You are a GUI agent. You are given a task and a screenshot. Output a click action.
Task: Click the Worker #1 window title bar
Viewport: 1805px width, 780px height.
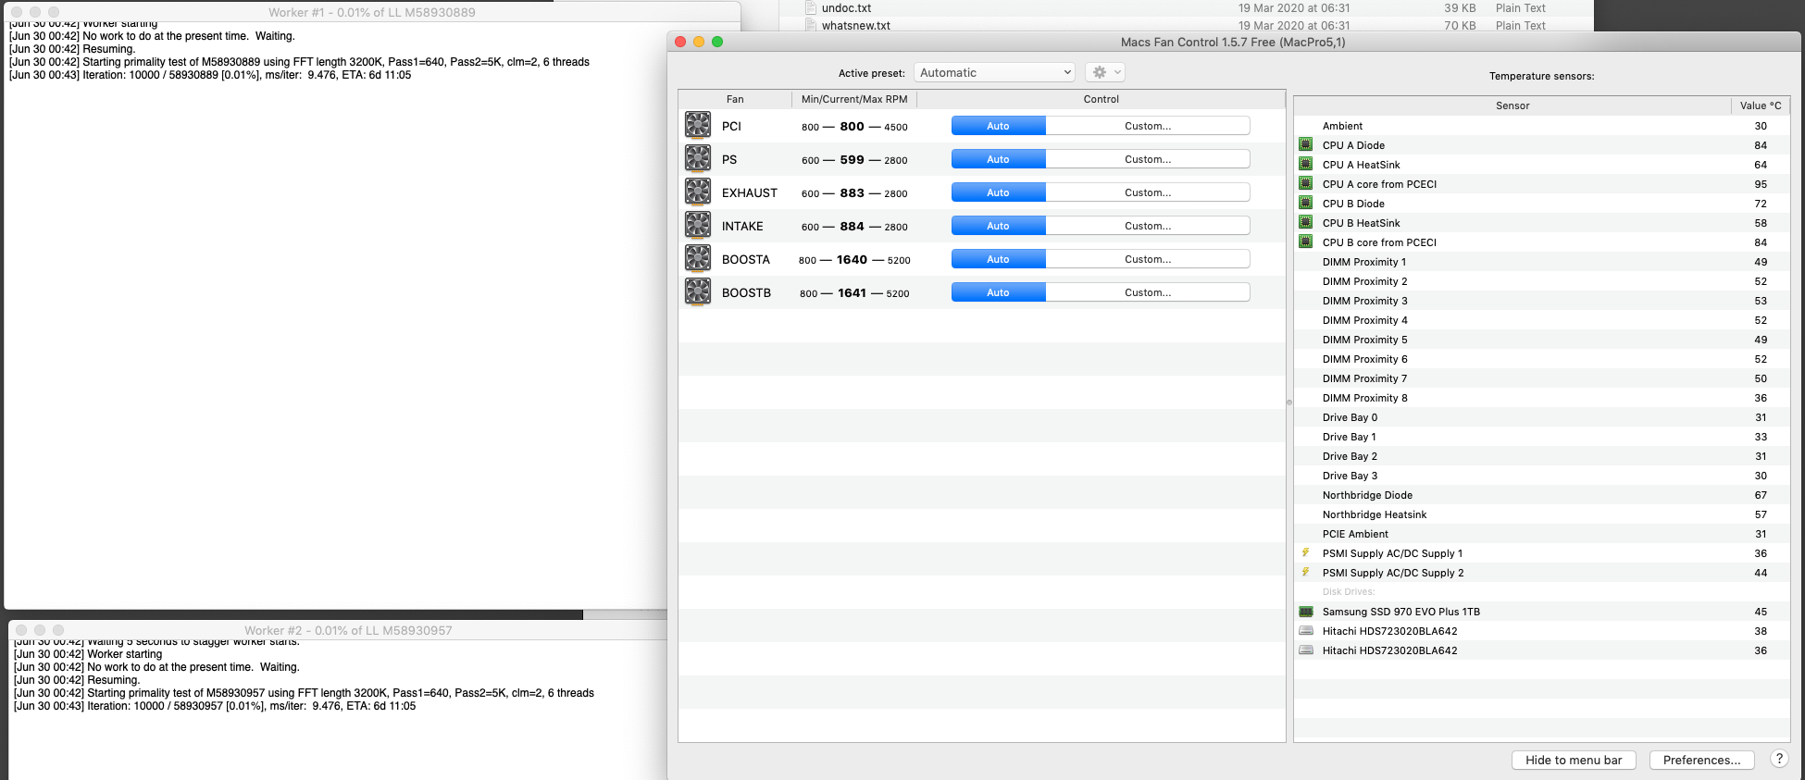click(372, 12)
